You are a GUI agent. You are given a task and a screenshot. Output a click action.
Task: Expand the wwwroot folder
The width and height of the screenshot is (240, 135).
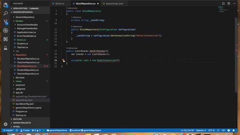tap(20, 85)
